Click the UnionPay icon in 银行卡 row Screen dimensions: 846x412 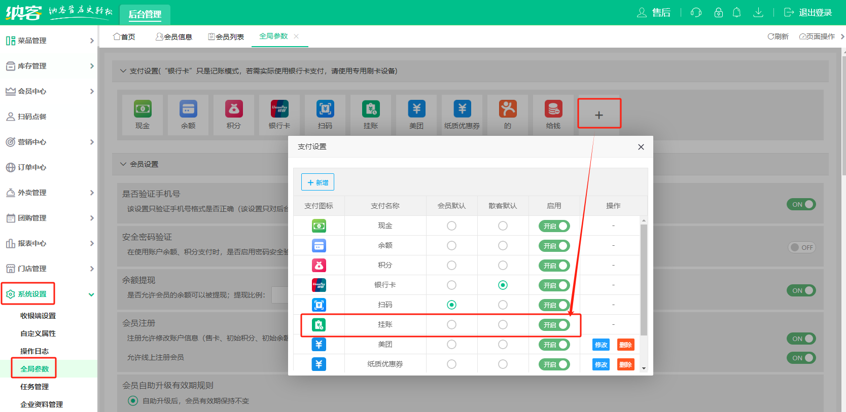point(319,285)
